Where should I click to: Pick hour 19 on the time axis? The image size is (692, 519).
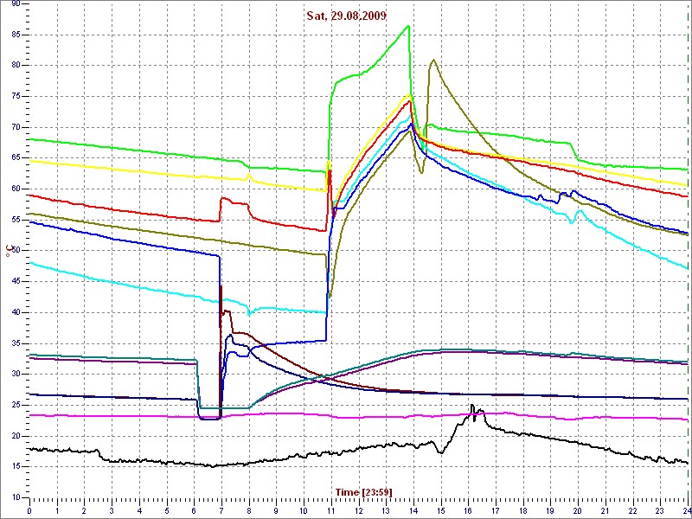(550, 511)
